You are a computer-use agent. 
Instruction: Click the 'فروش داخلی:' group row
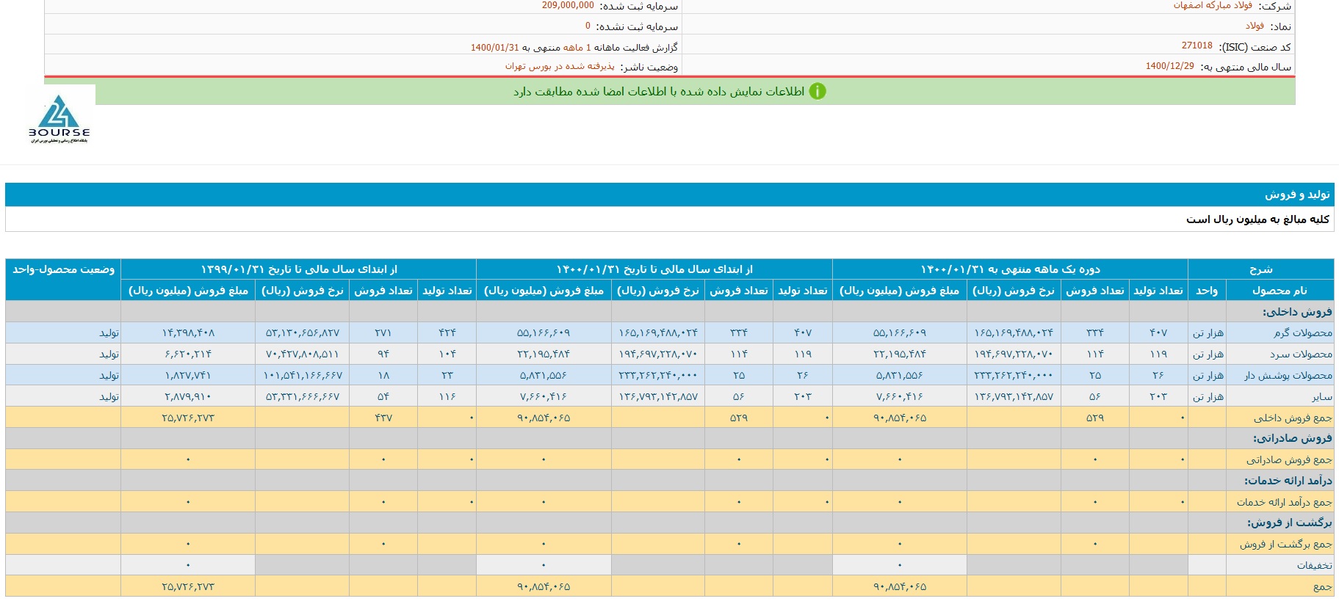tap(669, 312)
